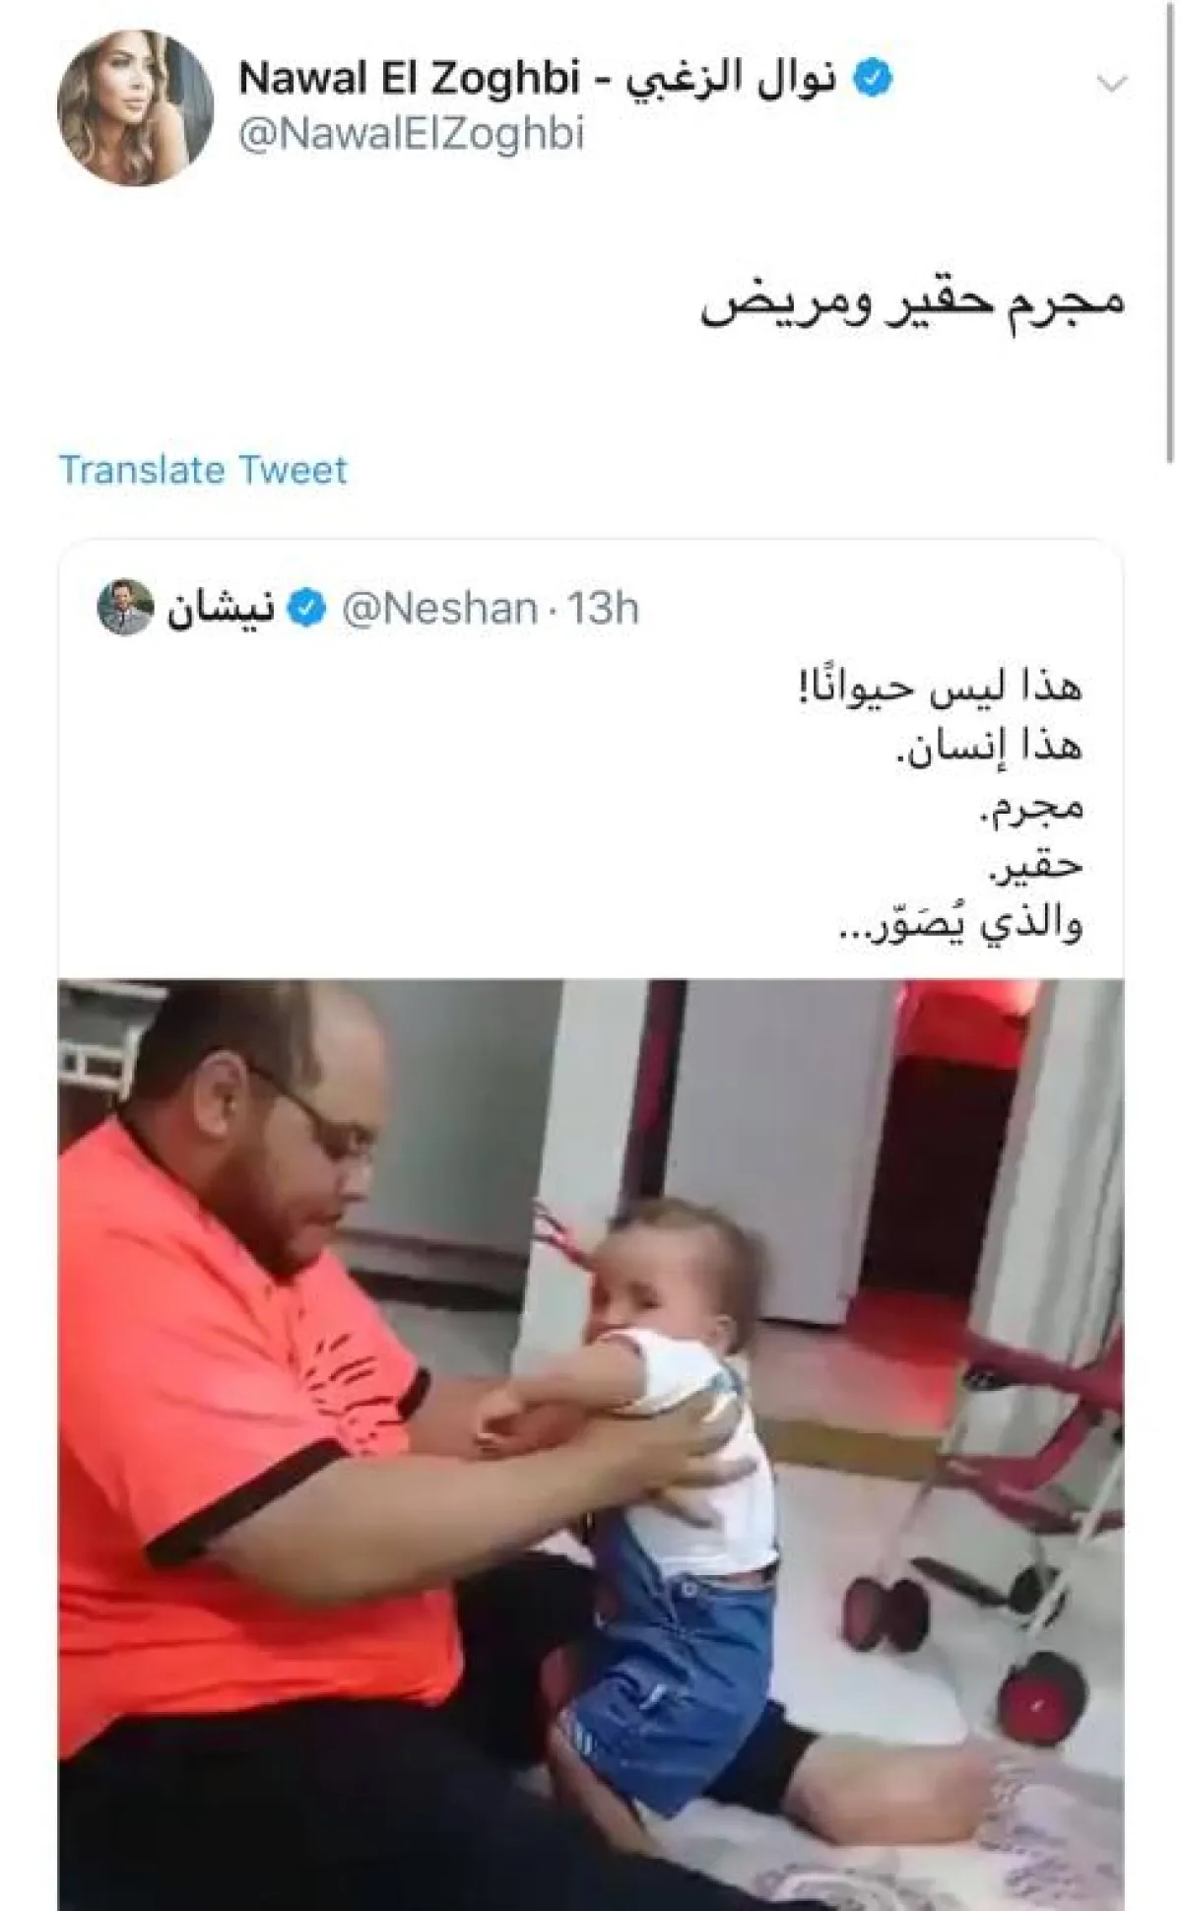Click the vertical scrollbar on right edge

click(x=1168, y=227)
